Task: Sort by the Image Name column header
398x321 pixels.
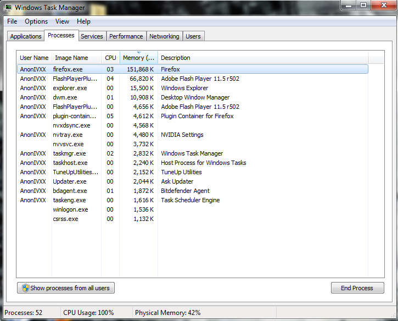Action: click(76, 58)
